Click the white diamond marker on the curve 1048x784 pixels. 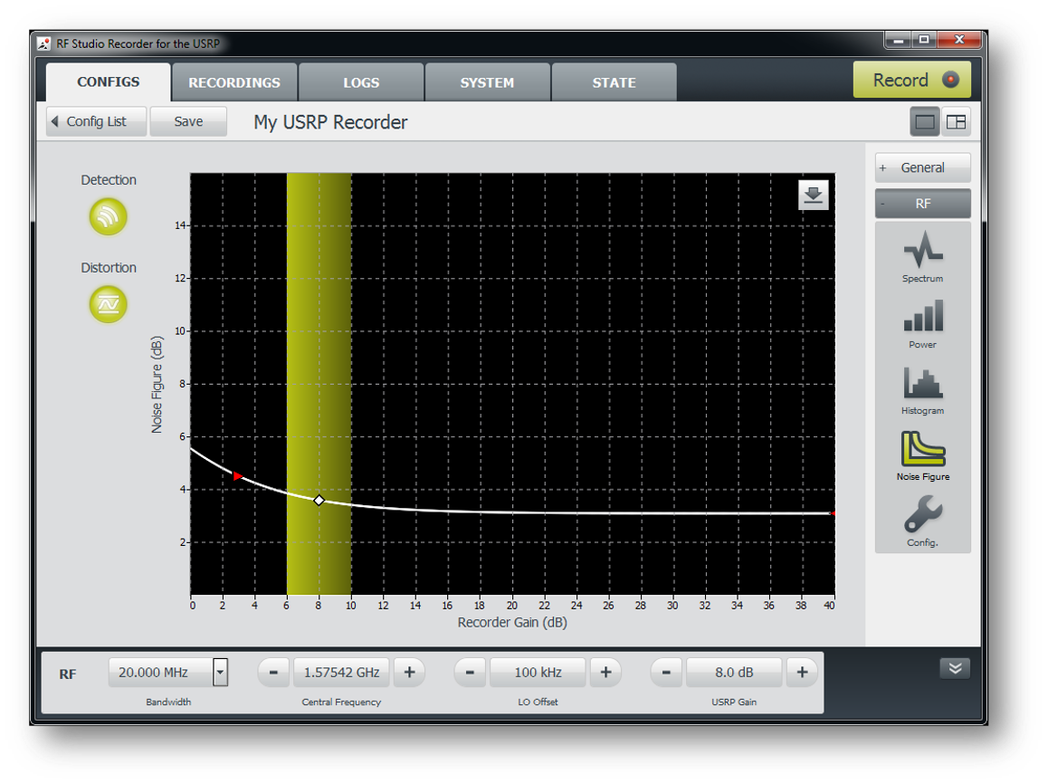[319, 500]
